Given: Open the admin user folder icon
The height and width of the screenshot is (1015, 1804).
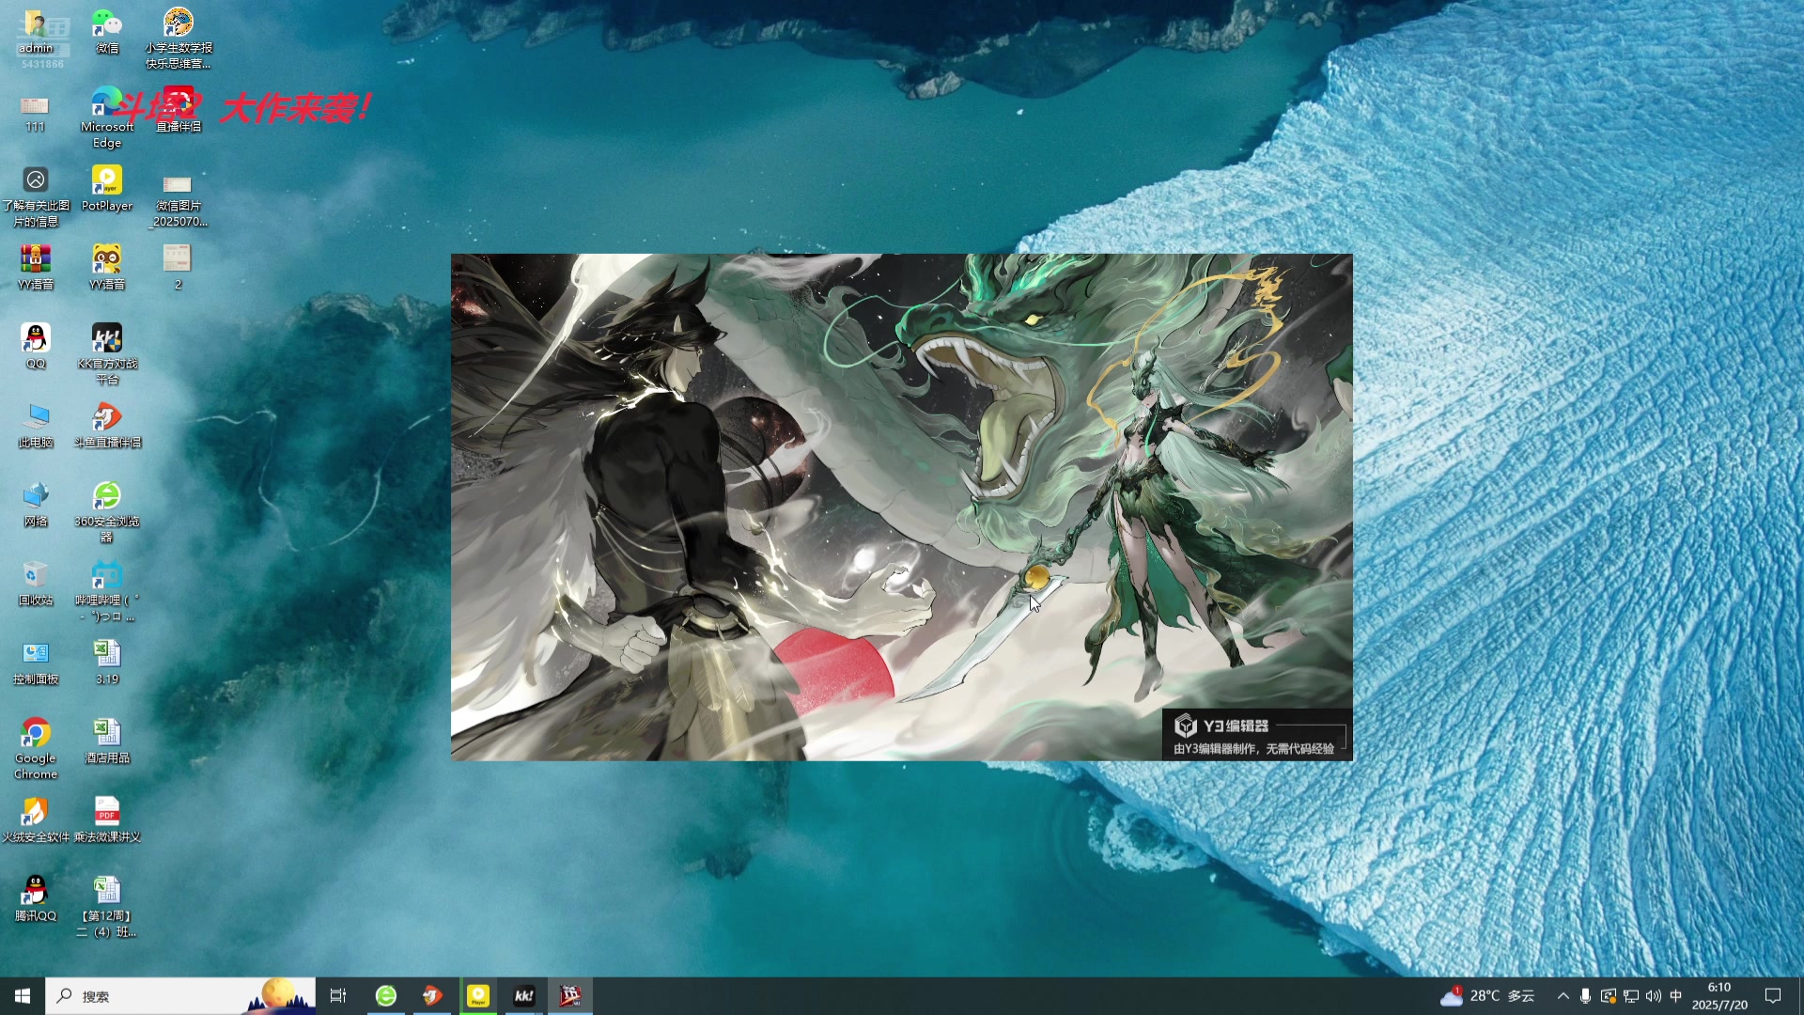Looking at the screenshot, I should point(36,32).
